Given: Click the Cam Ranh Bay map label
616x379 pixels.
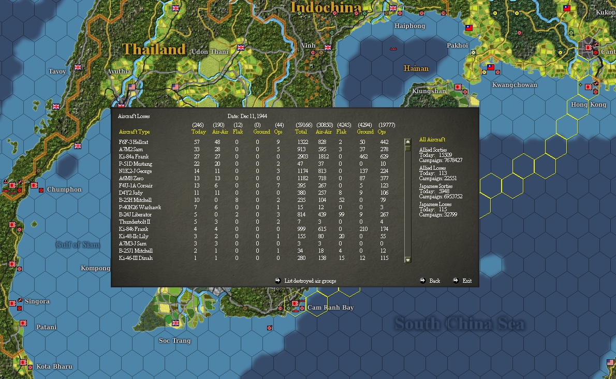Looking at the screenshot, I should (x=330, y=308).
